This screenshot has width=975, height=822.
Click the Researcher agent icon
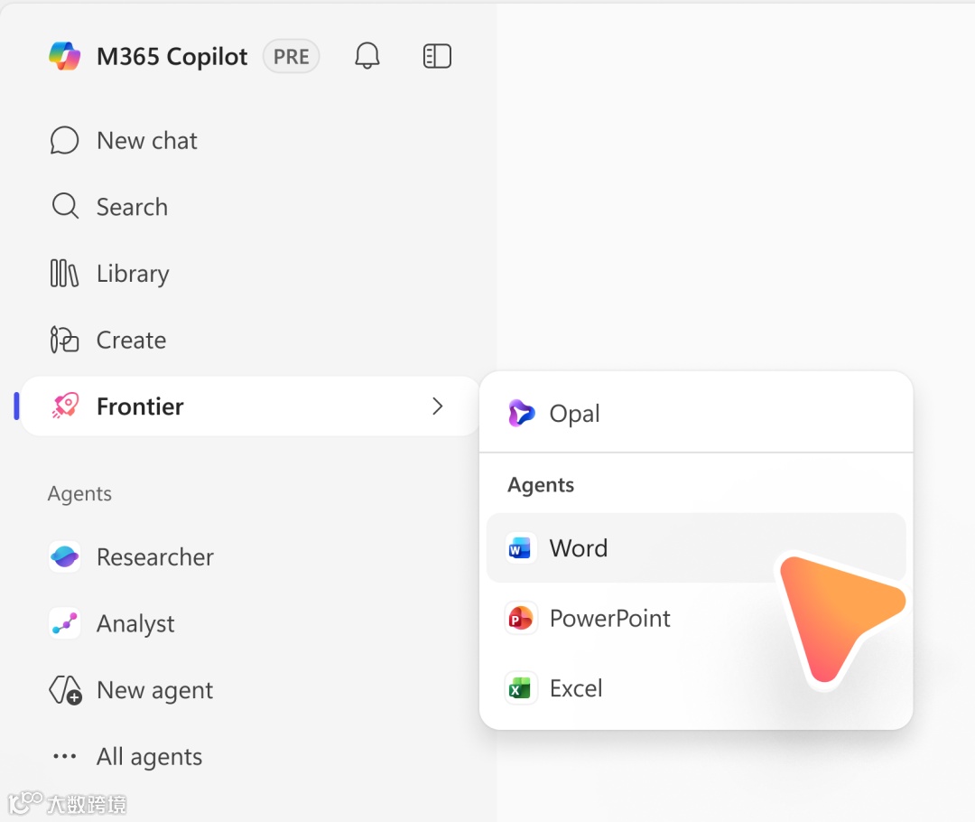(x=65, y=556)
